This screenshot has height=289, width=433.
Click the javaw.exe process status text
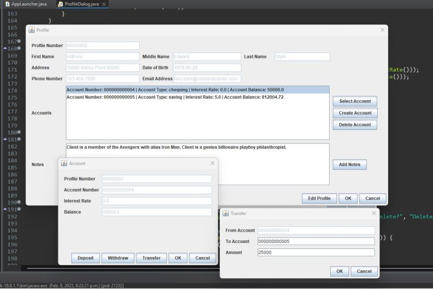(x=62, y=286)
